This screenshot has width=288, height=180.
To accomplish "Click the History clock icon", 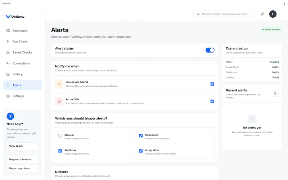I will pos(8,74).
